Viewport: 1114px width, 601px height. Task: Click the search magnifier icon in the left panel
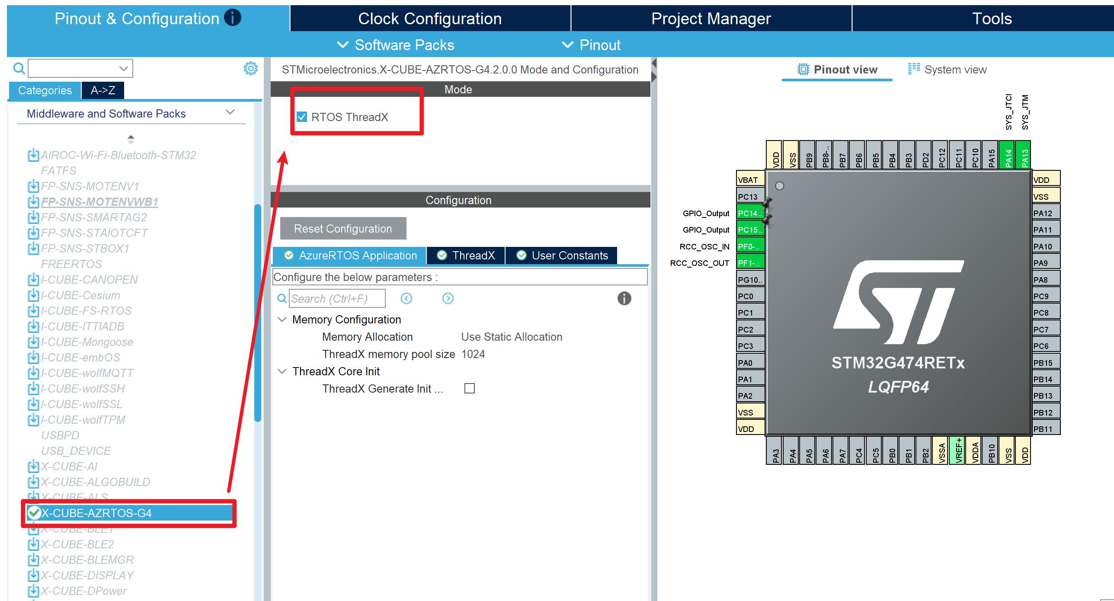point(19,68)
